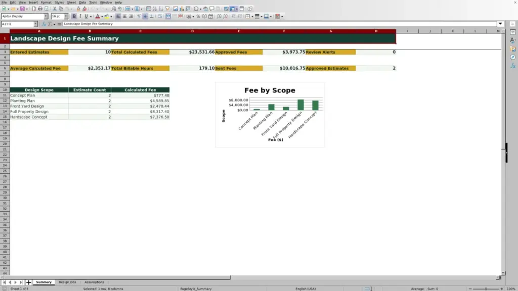Image resolution: width=518 pixels, height=291 pixels.
Task: Click the Format as Percent icon
Action: [198, 16]
